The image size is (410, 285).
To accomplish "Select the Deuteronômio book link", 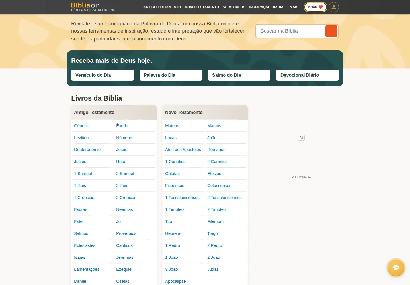I will click(87, 150).
